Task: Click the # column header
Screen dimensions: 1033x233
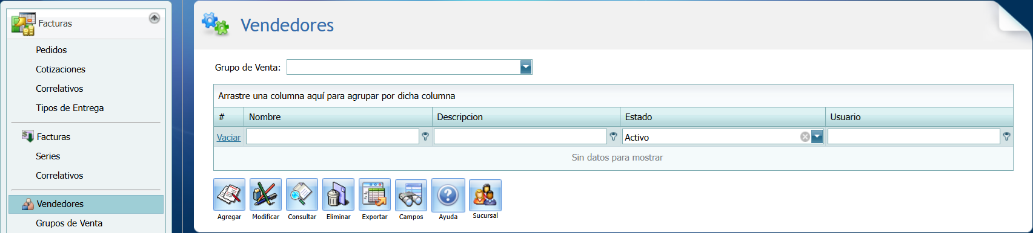Action: tap(228, 117)
